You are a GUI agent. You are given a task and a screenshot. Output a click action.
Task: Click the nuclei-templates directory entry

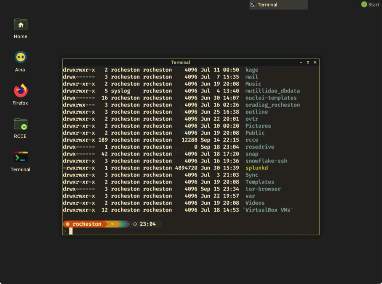tap(271, 98)
